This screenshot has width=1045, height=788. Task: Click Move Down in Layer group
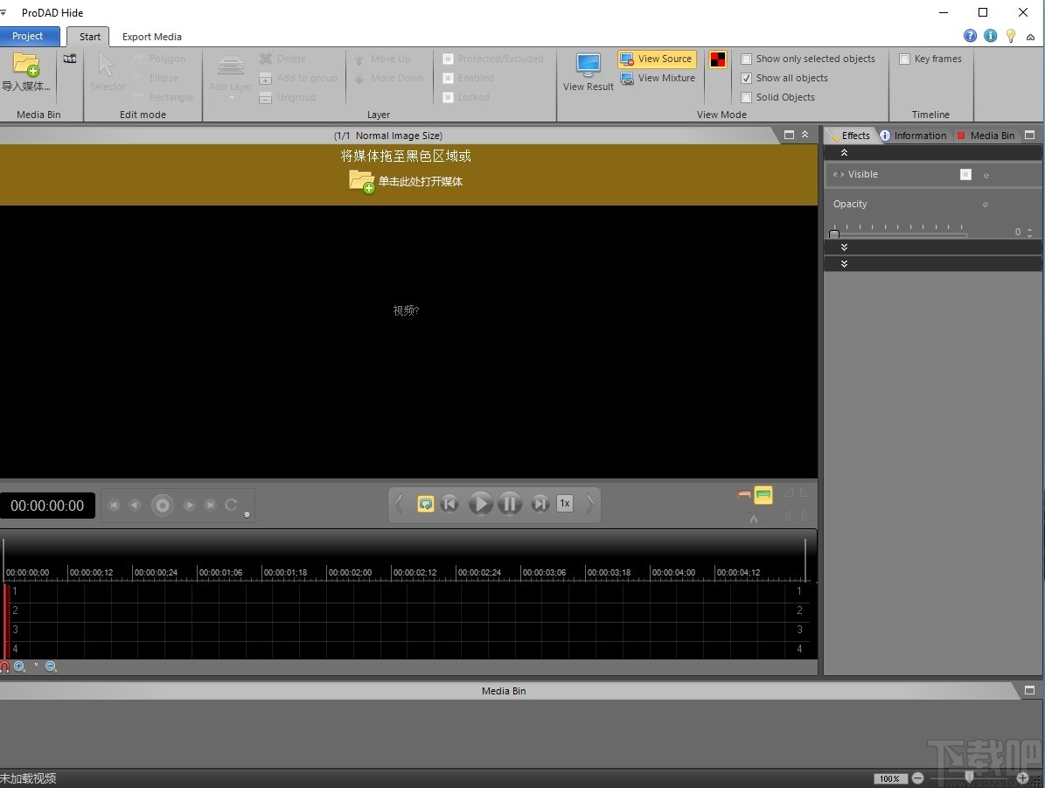[x=388, y=78]
